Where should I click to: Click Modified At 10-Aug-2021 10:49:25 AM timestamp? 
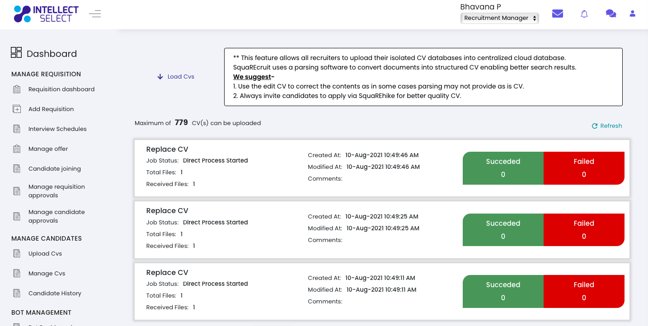tap(383, 228)
